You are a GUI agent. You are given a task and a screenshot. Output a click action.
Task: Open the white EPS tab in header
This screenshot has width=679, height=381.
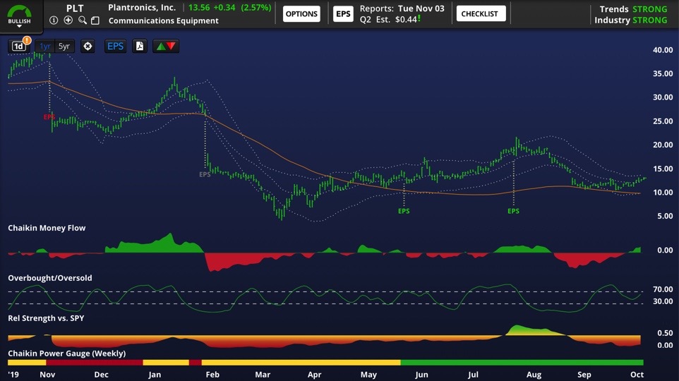coord(343,14)
